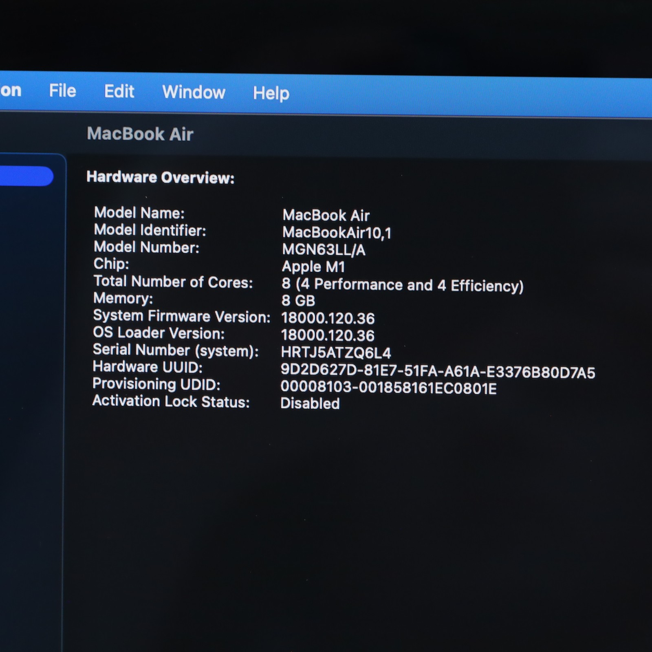
Task: Select the serial number HRTJ5ATZQ6L4
Action: click(x=336, y=353)
